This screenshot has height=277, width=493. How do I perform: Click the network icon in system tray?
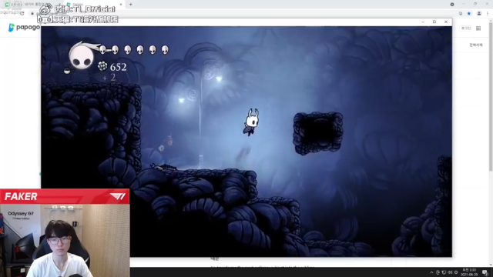tap(444, 272)
